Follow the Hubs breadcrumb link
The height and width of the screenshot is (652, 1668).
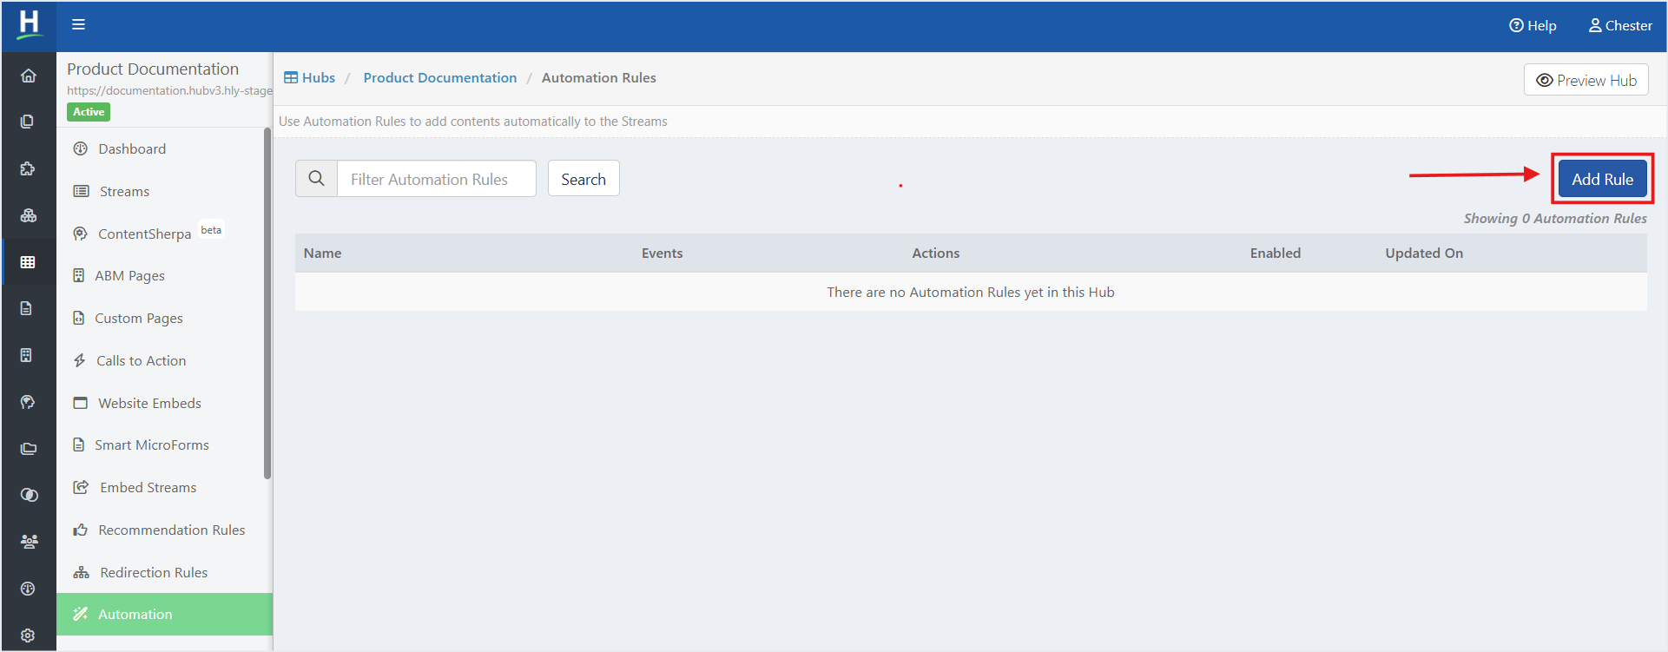pos(310,78)
